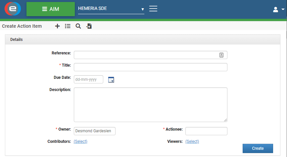Click the plus icon to add item
Image resolution: width=287 pixels, height=157 pixels.
point(57,26)
